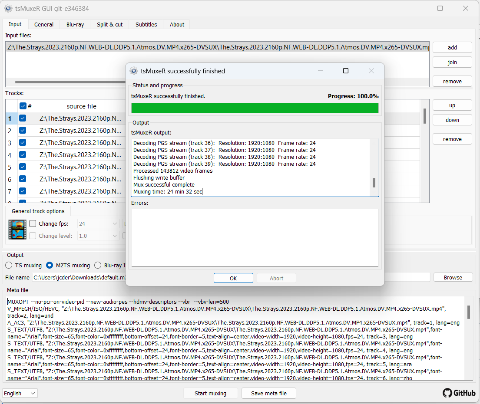This screenshot has height=404, width=480.
Task: Click the Meta file panel scrollbar
Action: [469, 312]
